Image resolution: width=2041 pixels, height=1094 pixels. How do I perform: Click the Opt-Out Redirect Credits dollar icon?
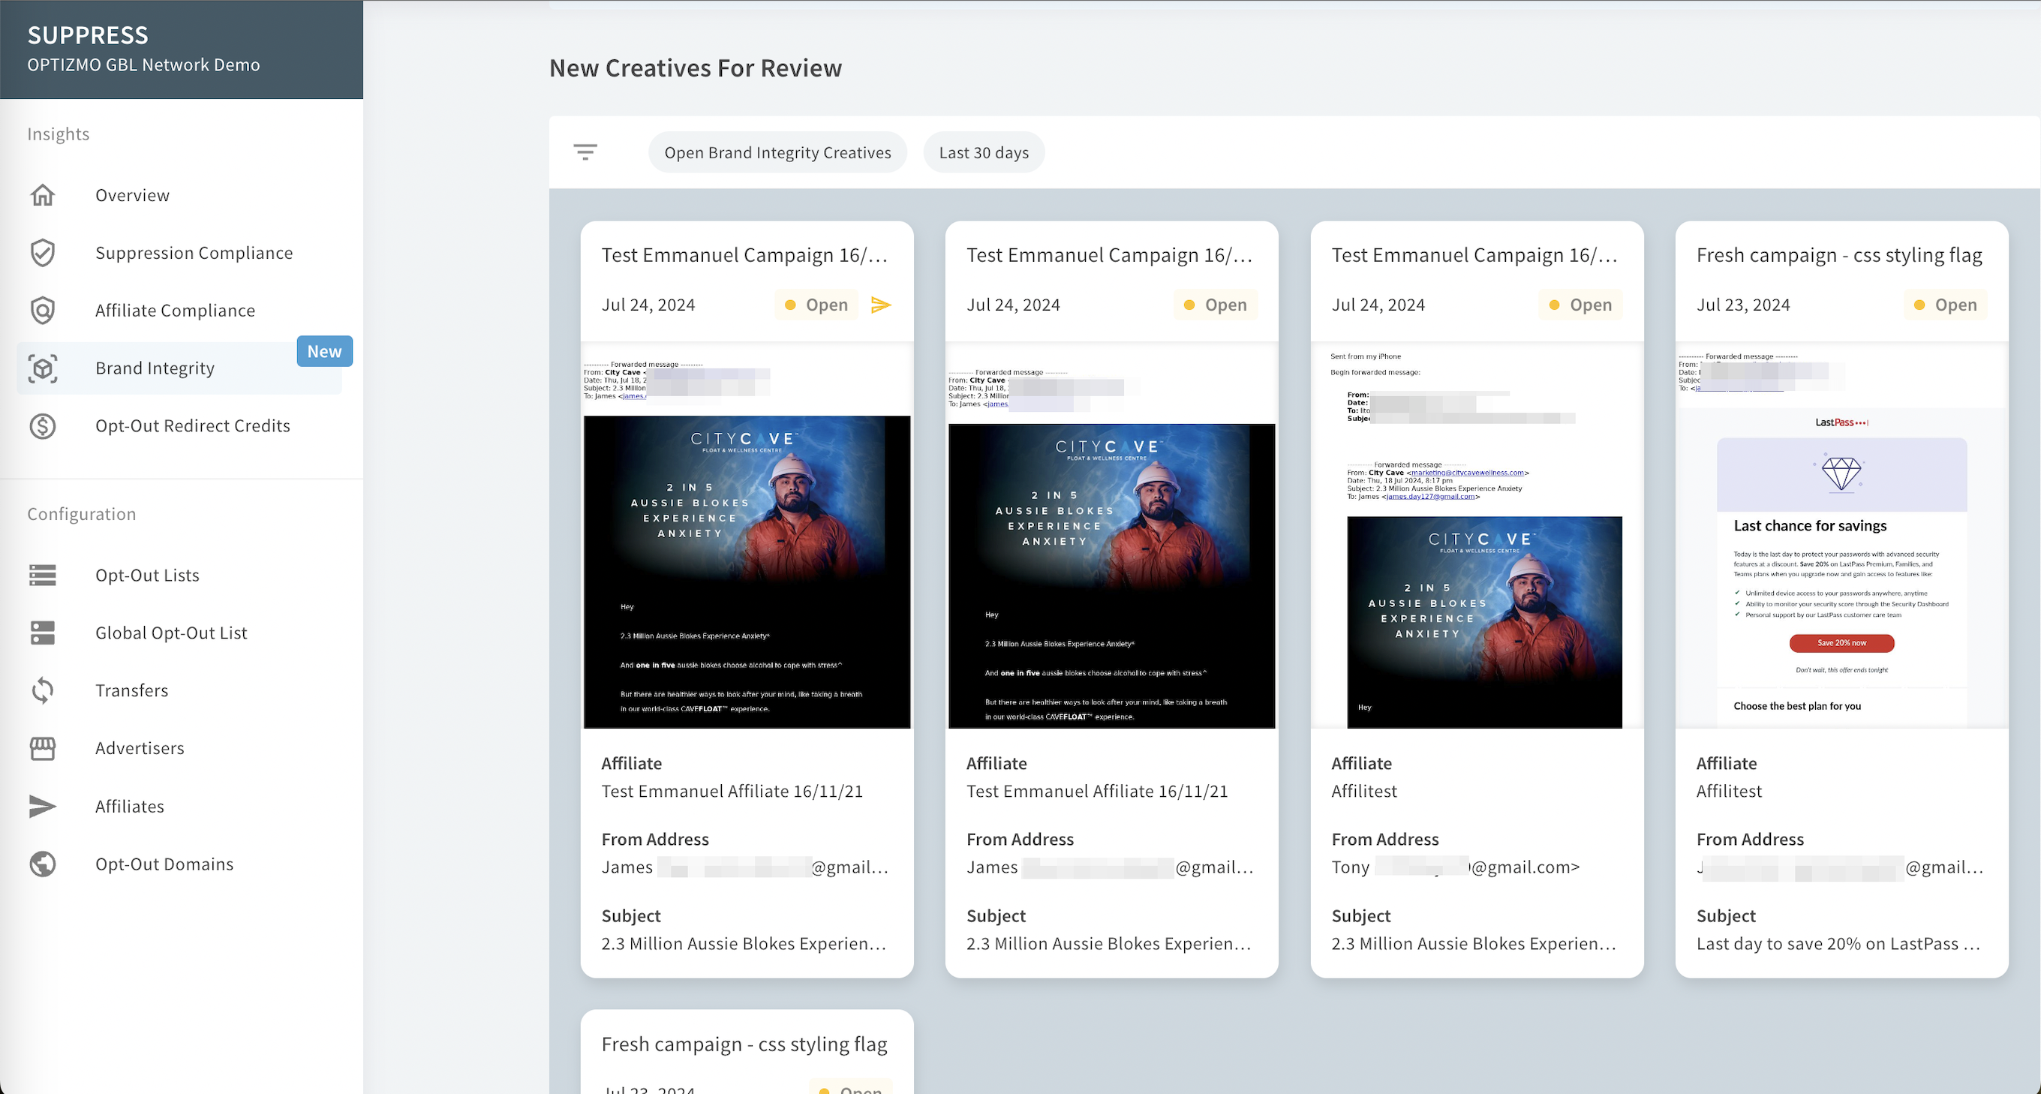(x=43, y=426)
